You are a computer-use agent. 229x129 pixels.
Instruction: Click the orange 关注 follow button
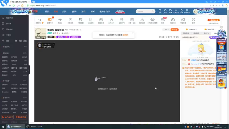[175, 30]
